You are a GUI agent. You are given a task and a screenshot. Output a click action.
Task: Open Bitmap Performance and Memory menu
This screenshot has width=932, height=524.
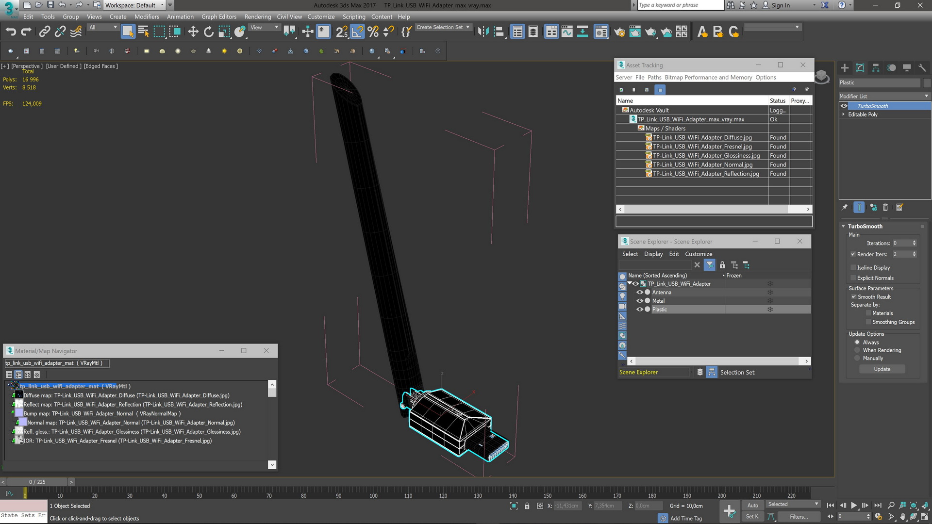click(708, 77)
